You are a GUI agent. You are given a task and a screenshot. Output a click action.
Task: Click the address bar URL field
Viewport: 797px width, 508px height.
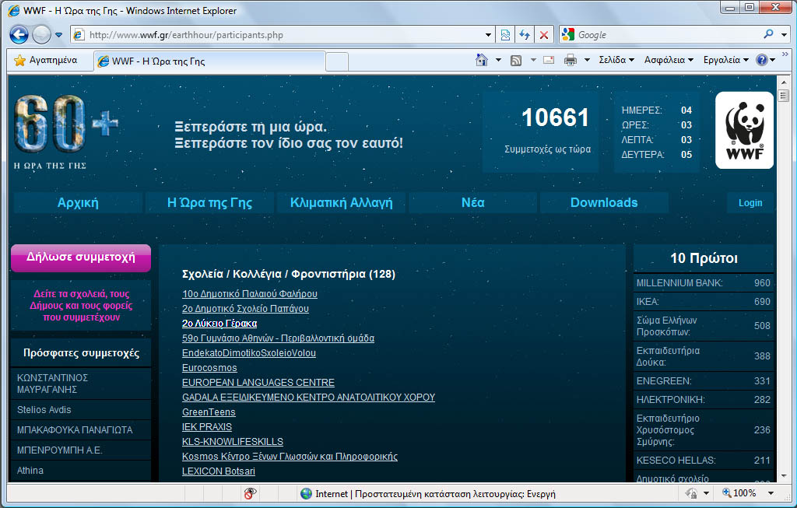click(277, 35)
